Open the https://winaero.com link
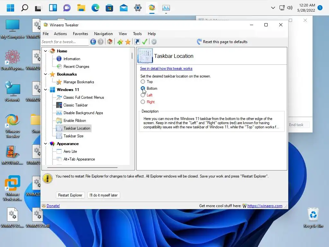The width and height of the screenshot is (329, 247). click(x=265, y=206)
